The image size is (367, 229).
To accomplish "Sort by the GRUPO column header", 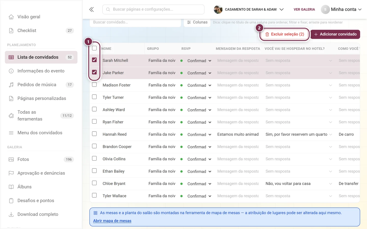I will tap(153, 49).
